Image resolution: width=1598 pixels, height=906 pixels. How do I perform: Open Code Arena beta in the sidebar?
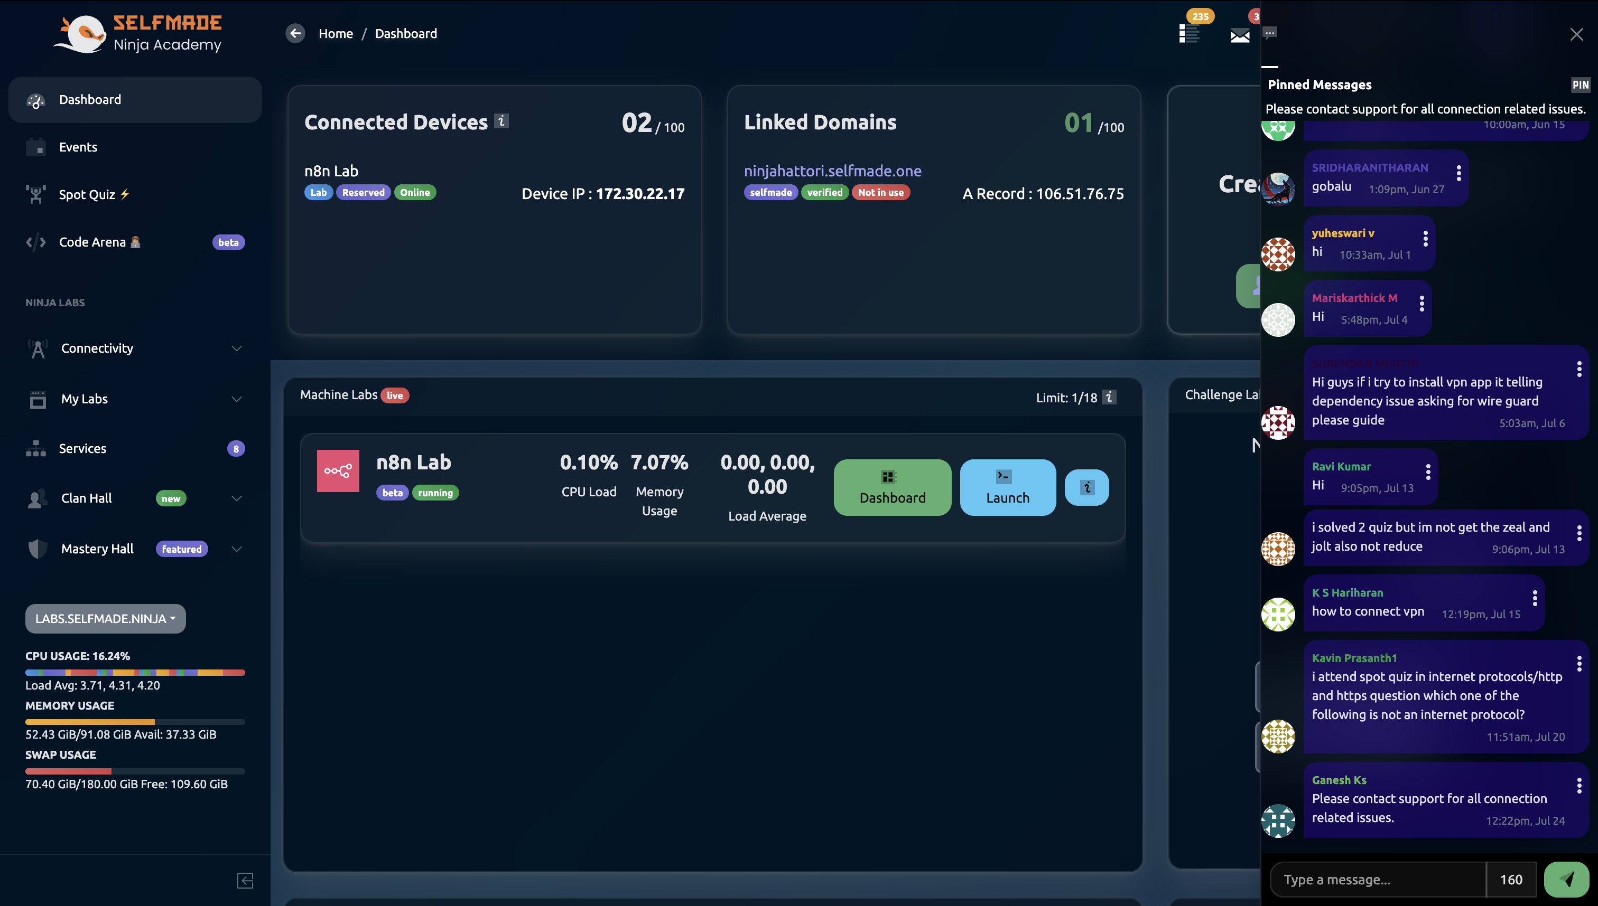coord(135,242)
